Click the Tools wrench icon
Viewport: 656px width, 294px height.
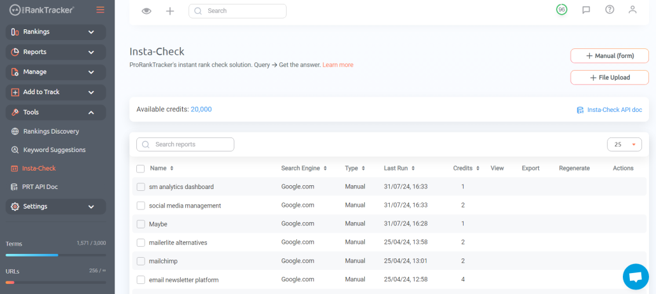tap(15, 112)
